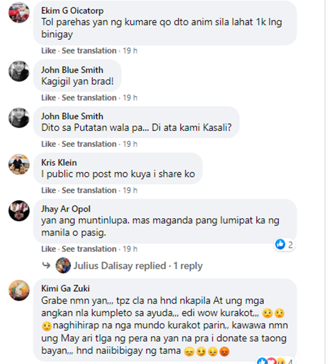Expand the Julius Dalisay replied 1 reply thread
326x364 pixels.
pyautogui.click(x=138, y=265)
